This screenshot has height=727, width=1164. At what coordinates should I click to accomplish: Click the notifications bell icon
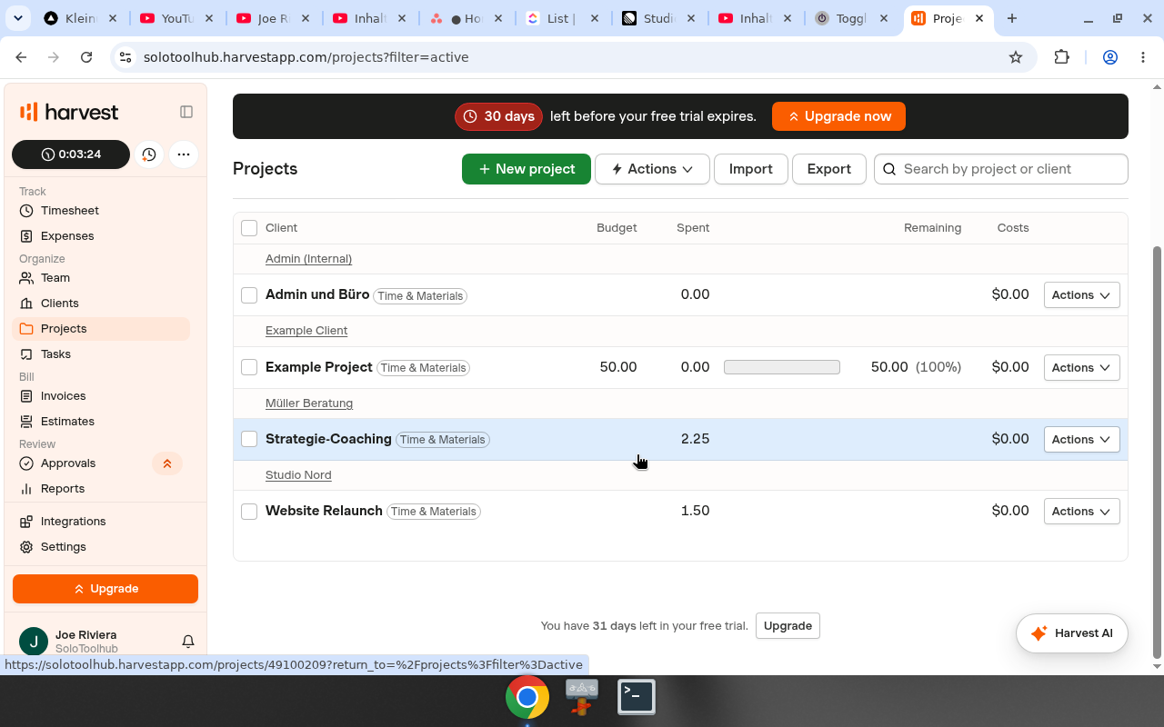click(x=188, y=642)
